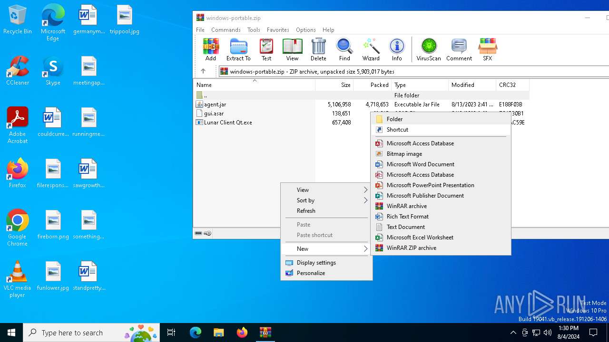Create a new Microsoft Excel Worksheet

[441, 237]
